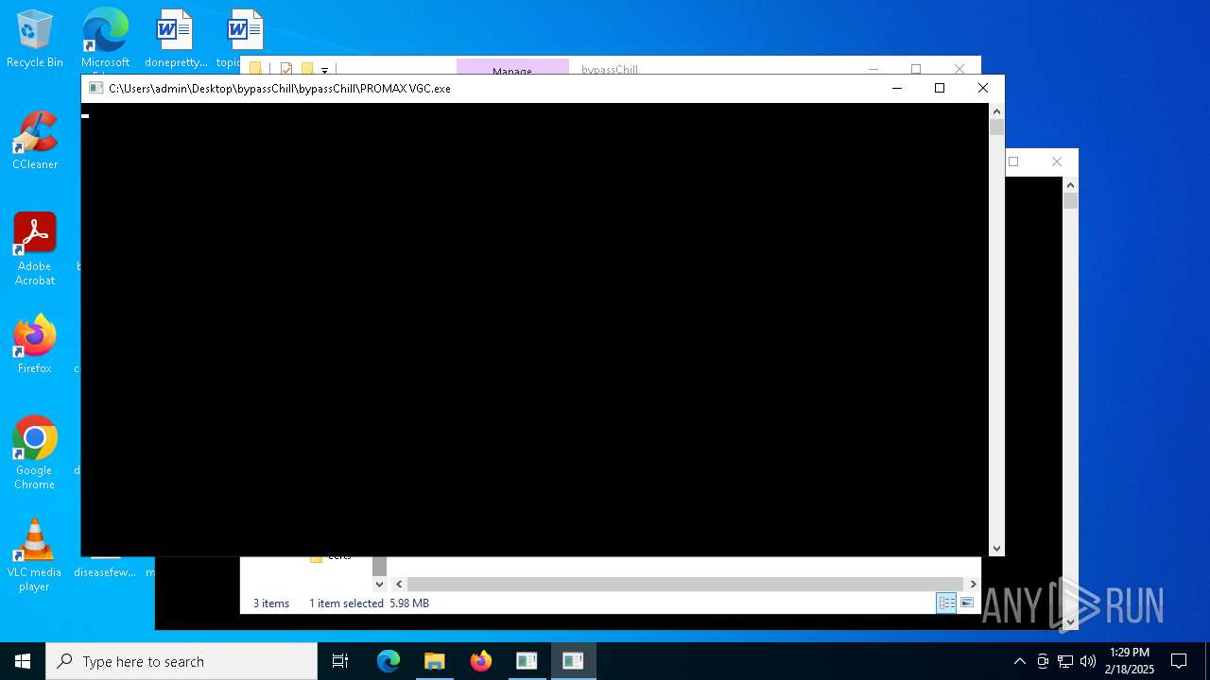This screenshot has height=680, width=1210.
Task: Switch Explorer to details view
Action: 946,603
